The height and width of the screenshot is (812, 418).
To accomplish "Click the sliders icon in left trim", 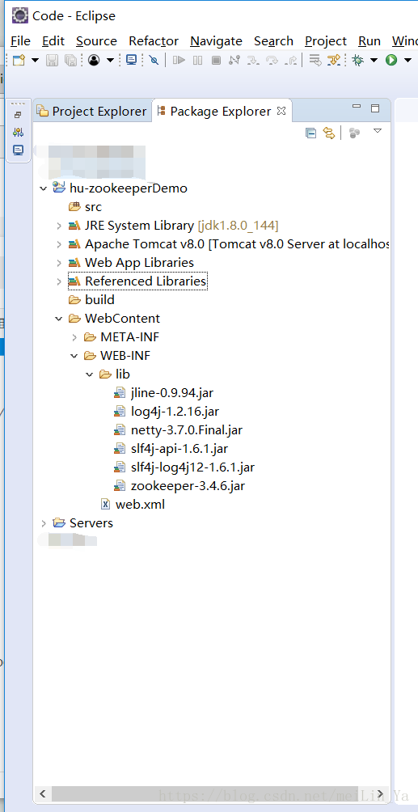I will click(x=18, y=133).
